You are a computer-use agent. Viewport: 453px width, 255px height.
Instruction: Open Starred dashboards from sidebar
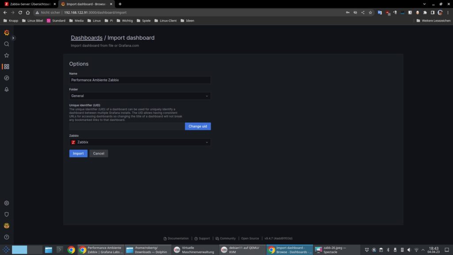click(x=6, y=55)
